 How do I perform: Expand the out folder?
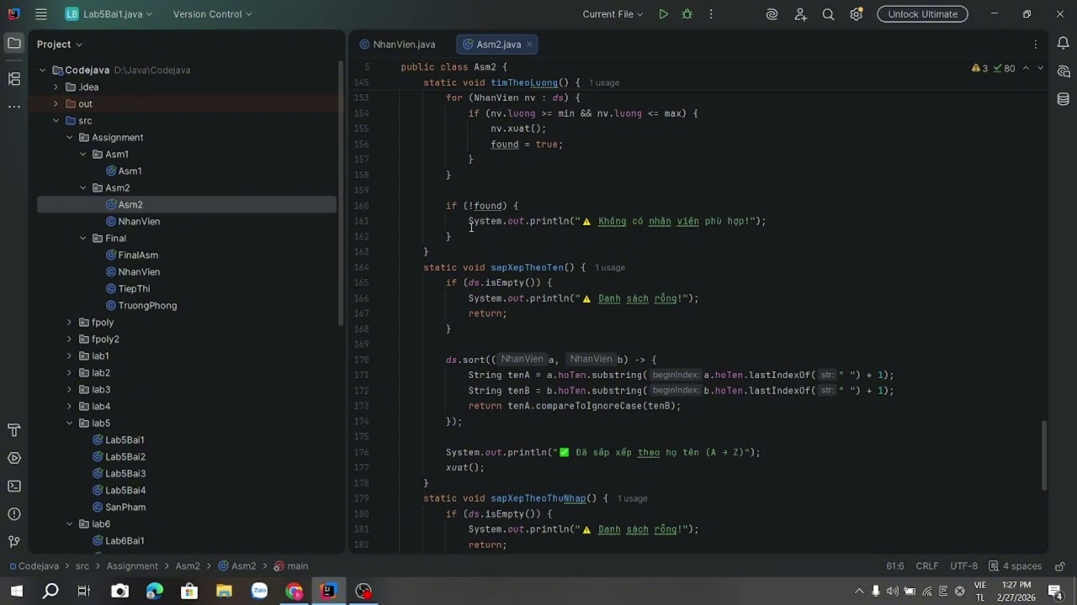[x=56, y=104]
